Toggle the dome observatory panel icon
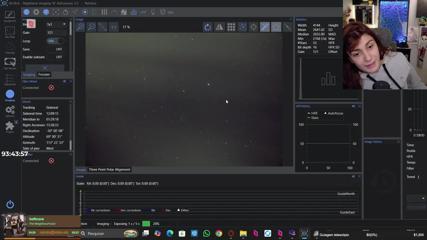The width and height of the screenshot is (427, 240). 124,12
